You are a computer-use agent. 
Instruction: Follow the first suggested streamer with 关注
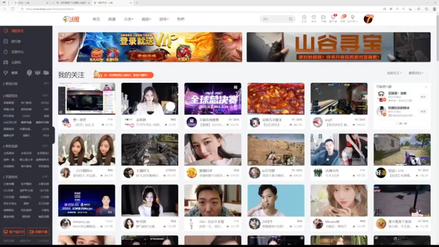click(x=423, y=97)
